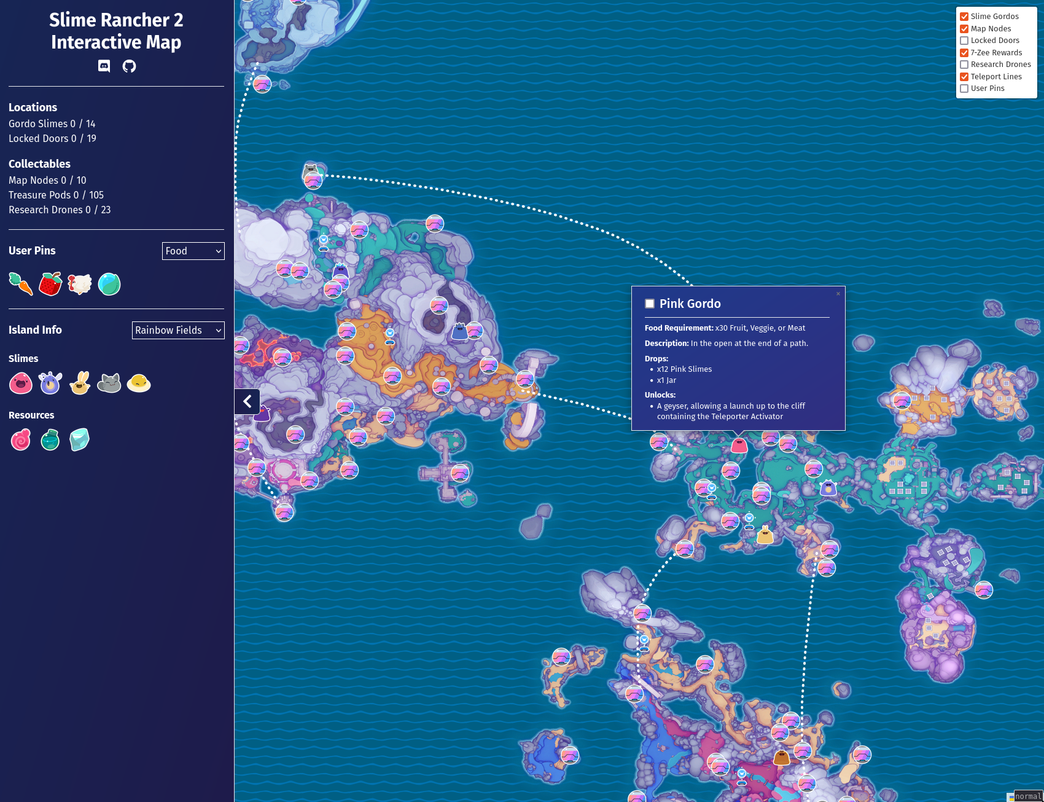Enable the Locked Doors layer

pyautogui.click(x=964, y=41)
